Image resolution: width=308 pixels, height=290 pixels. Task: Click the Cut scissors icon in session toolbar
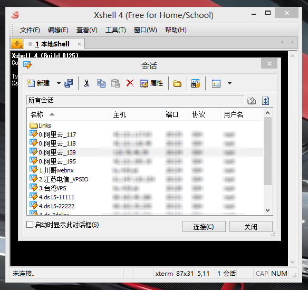pyautogui.click(x=86, y=83)
